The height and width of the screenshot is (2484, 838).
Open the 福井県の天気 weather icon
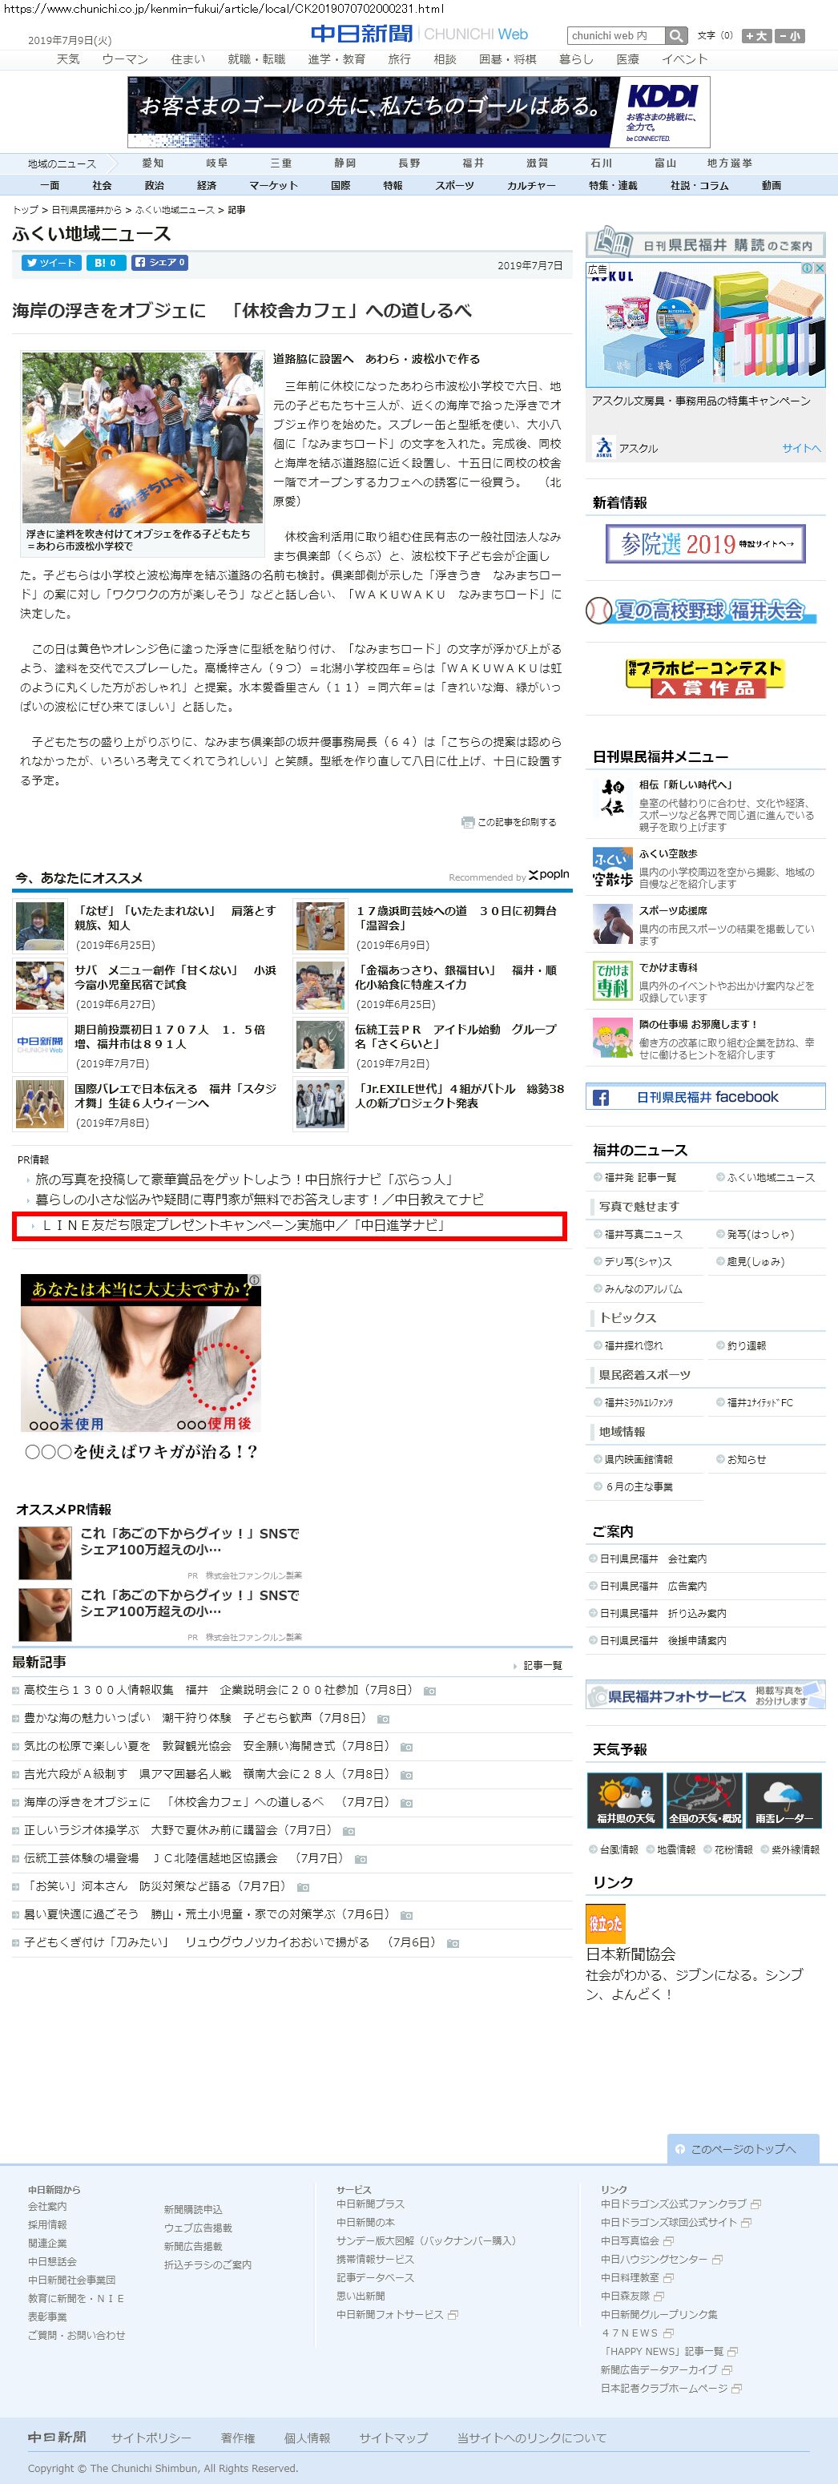coord(624,1800)
